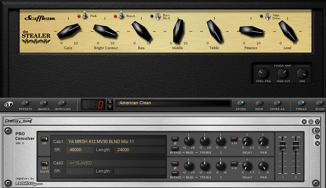326x188 pixels.
Task: Click the Store As button
Action: [x=277, y=103]
